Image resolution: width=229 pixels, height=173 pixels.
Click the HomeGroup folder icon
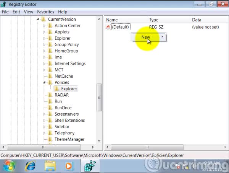point(50,51)
